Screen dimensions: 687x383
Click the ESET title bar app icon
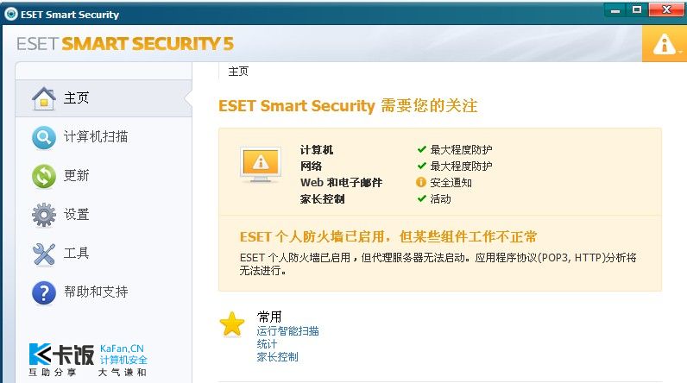click(9, 14)
